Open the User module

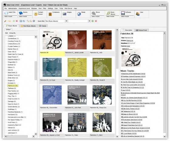(x=141, y=14)
